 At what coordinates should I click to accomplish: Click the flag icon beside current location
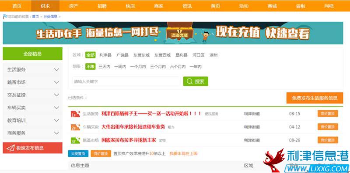pyautogui.click(x=5, y=17)
